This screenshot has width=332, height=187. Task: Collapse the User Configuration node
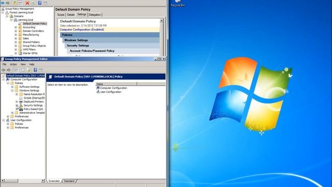point(4,120)
